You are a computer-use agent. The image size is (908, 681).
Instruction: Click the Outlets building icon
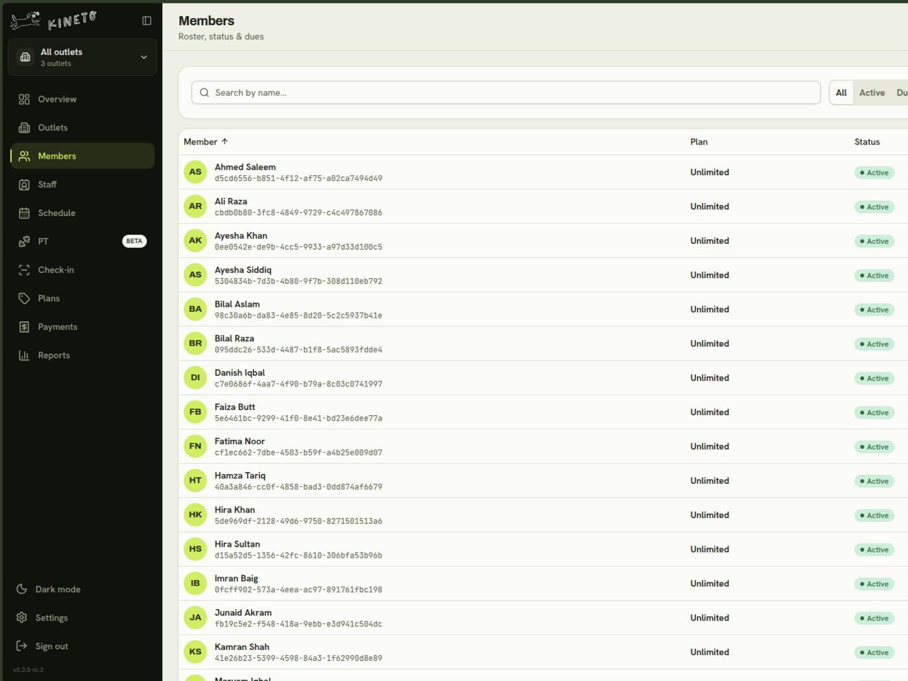(24, 128)
